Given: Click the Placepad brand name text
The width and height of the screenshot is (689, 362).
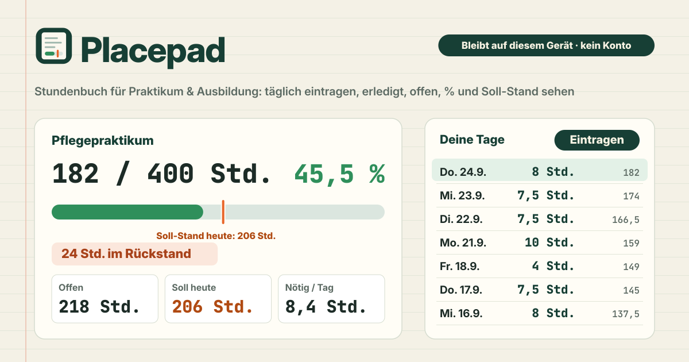Looking at the screenshot, I should [152, 51].
